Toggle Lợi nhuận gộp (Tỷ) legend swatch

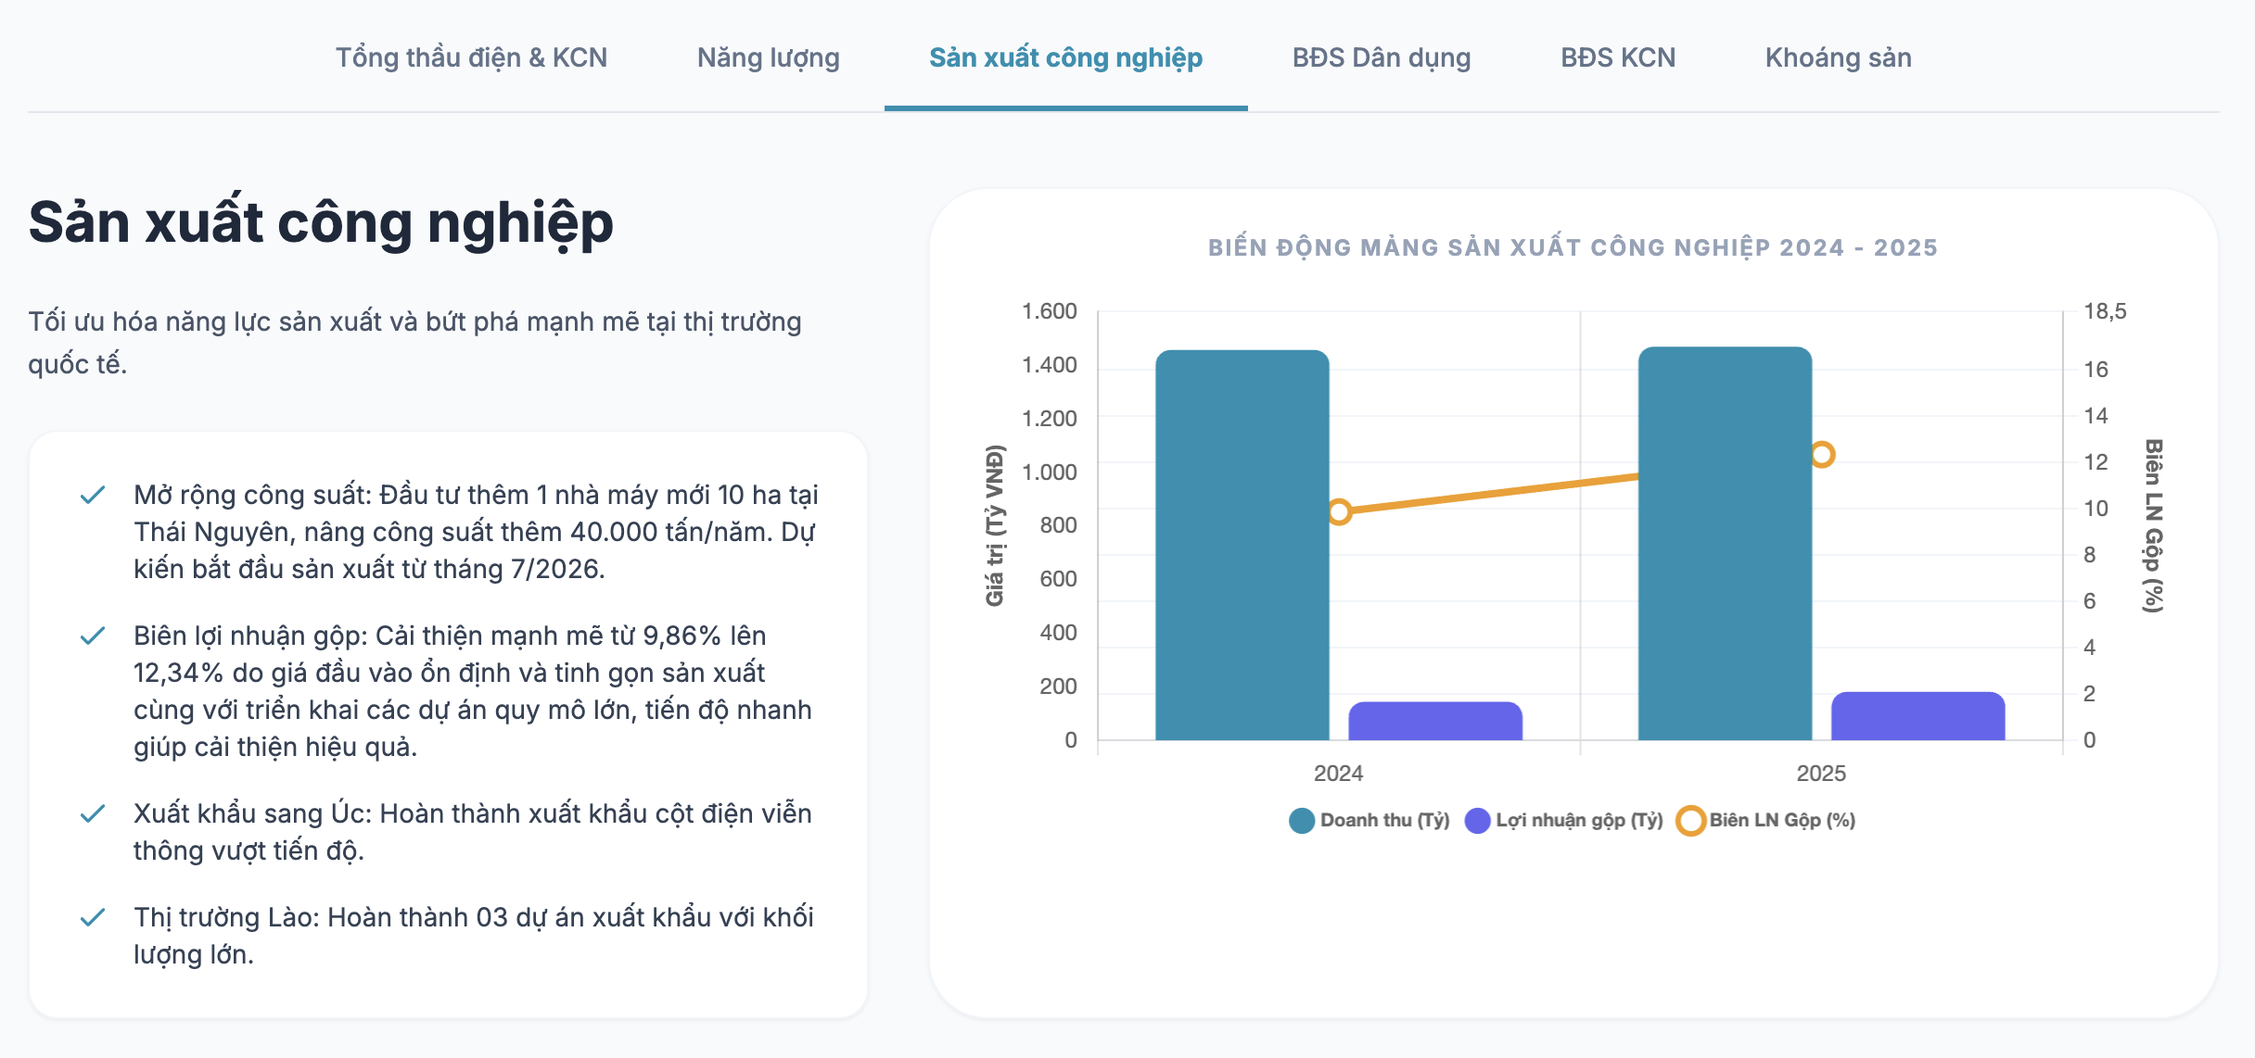pos(1477,821)
